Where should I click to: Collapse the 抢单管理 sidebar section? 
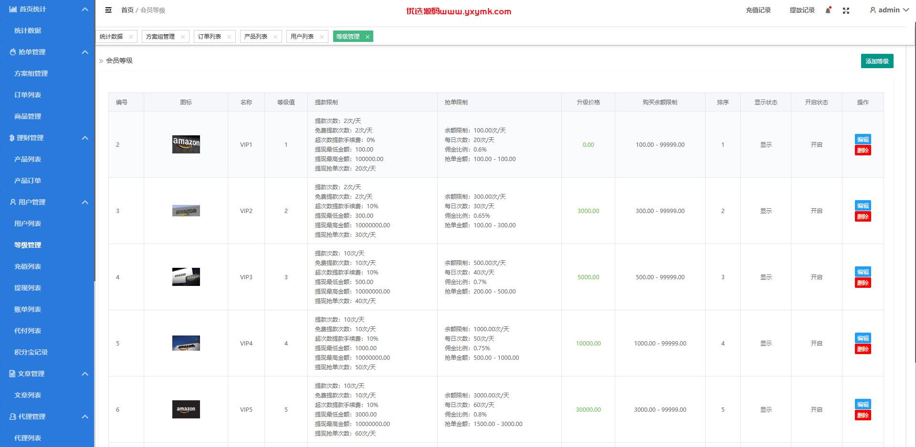[x=85, y=52]
